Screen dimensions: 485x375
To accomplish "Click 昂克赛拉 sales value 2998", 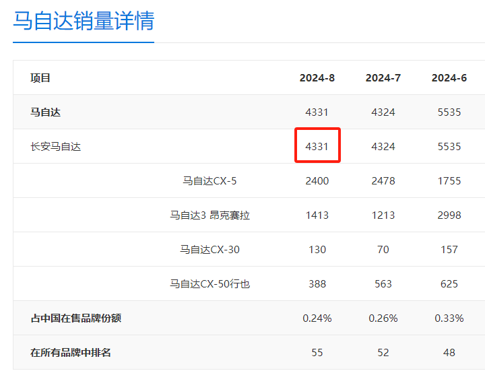I will pos(449,215).
